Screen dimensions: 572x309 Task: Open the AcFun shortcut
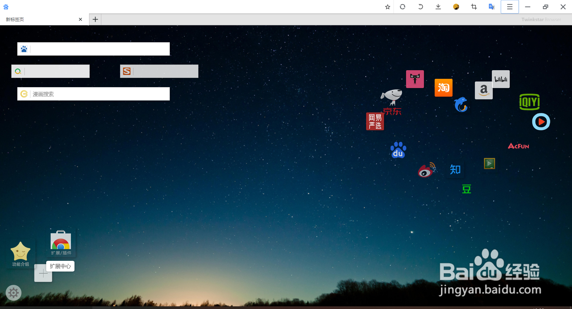518,146
